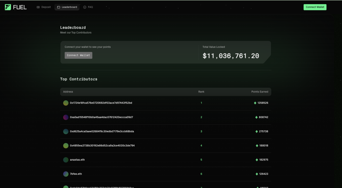
Task: Click the avatar for address 0x1724e18fca576e
Action: (66, 103)
